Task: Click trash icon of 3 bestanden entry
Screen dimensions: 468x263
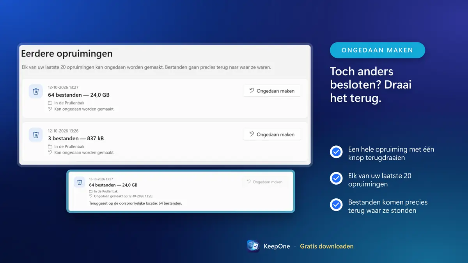Action: click(36, 135)
